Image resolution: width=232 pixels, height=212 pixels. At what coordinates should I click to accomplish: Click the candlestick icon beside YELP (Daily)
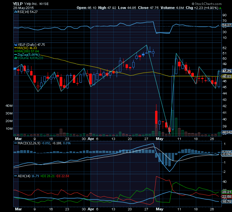click(16, 45)
